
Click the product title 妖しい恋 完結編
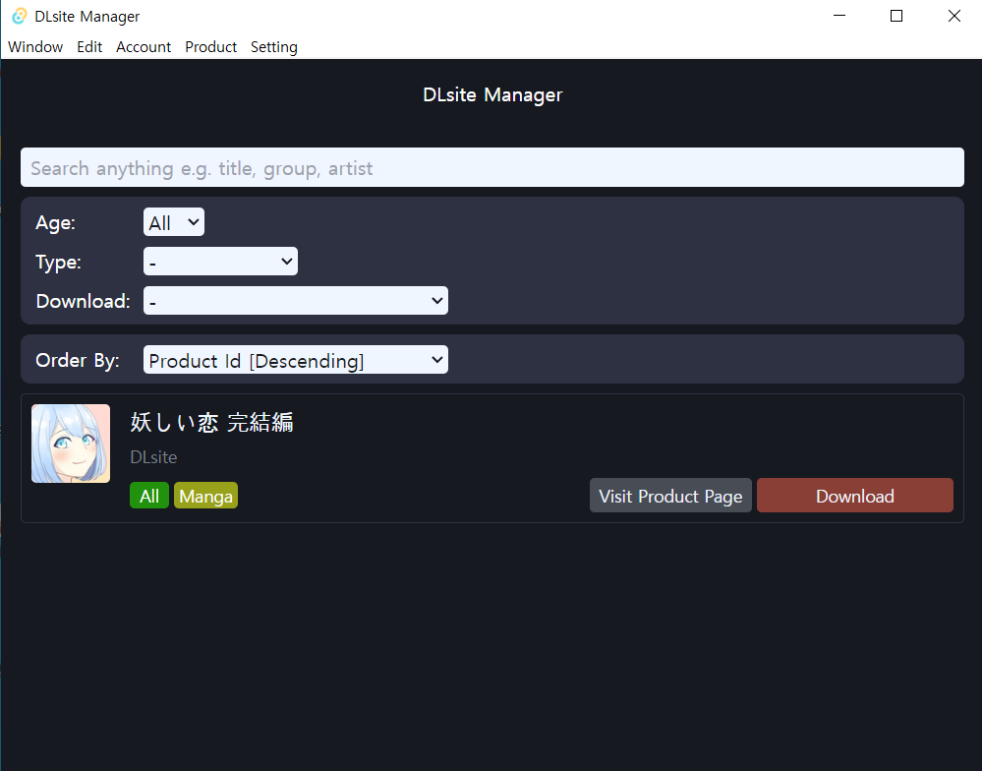pos(211,422)
